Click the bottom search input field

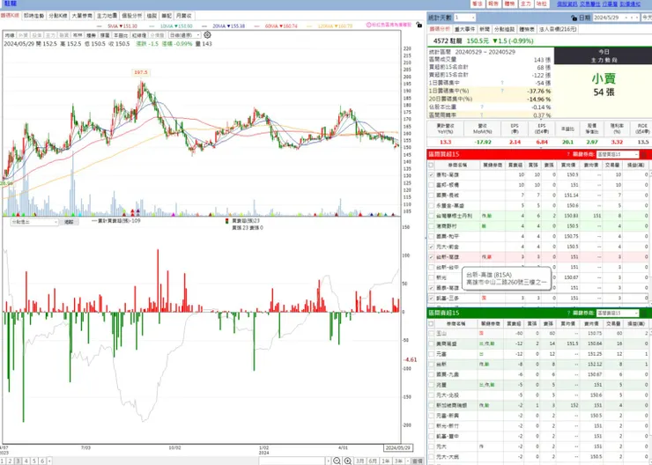coord(292,461)
